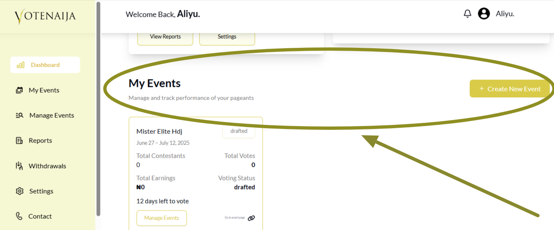Viewport: 554px width, 230px height.
Task: Open the Dashboard menu item
Action: click(45, 65)
